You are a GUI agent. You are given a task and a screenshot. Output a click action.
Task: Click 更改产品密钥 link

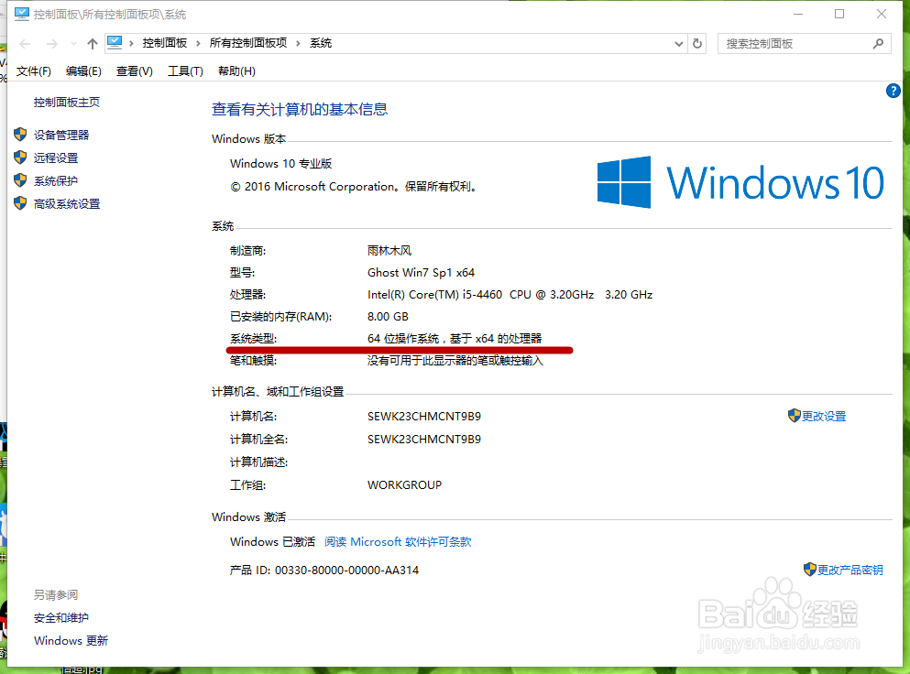tap(850, 571)
